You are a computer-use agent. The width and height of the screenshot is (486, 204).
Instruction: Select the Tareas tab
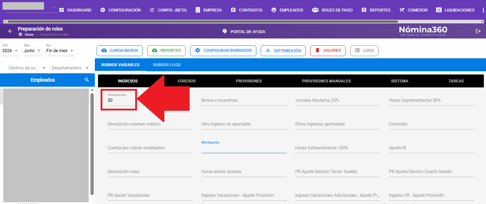[456, 81]
